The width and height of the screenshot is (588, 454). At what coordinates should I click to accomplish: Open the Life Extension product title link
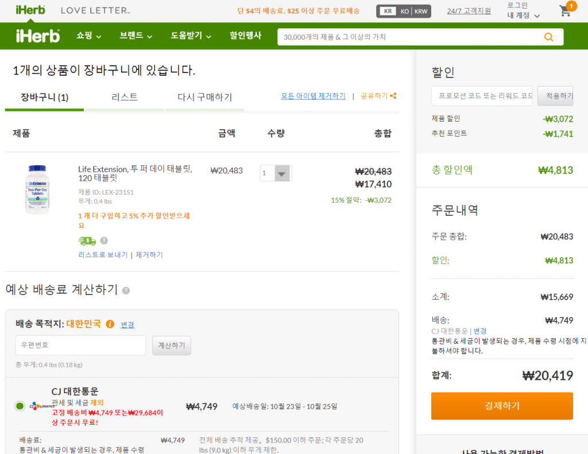point(135,173)
